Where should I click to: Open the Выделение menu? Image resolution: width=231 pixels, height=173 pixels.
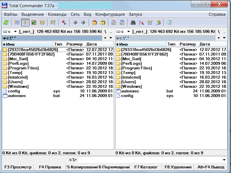coord(33,14)
